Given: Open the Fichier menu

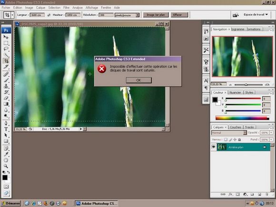Looking at the screenshot, I should (x=6, y=8).
